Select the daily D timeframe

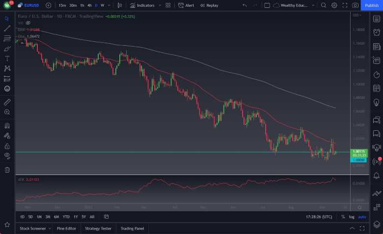[96, 5]
